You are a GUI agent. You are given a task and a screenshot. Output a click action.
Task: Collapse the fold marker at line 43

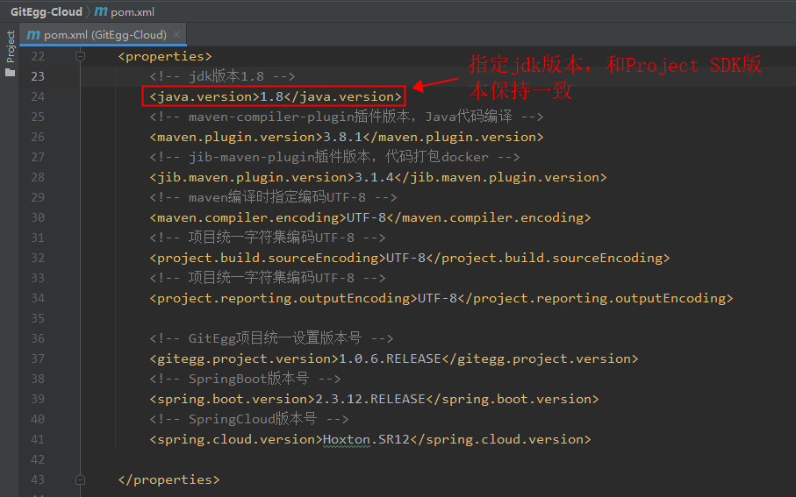tap(80, 479)
